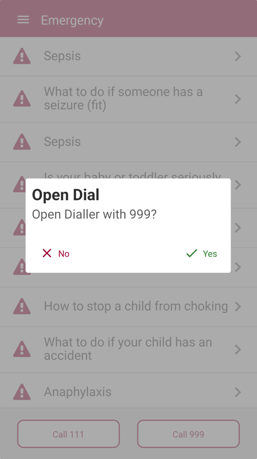Click warning icon beside Anaphylaxis
Viewport: 257px width, 459px height.
(x=22, y=392)
